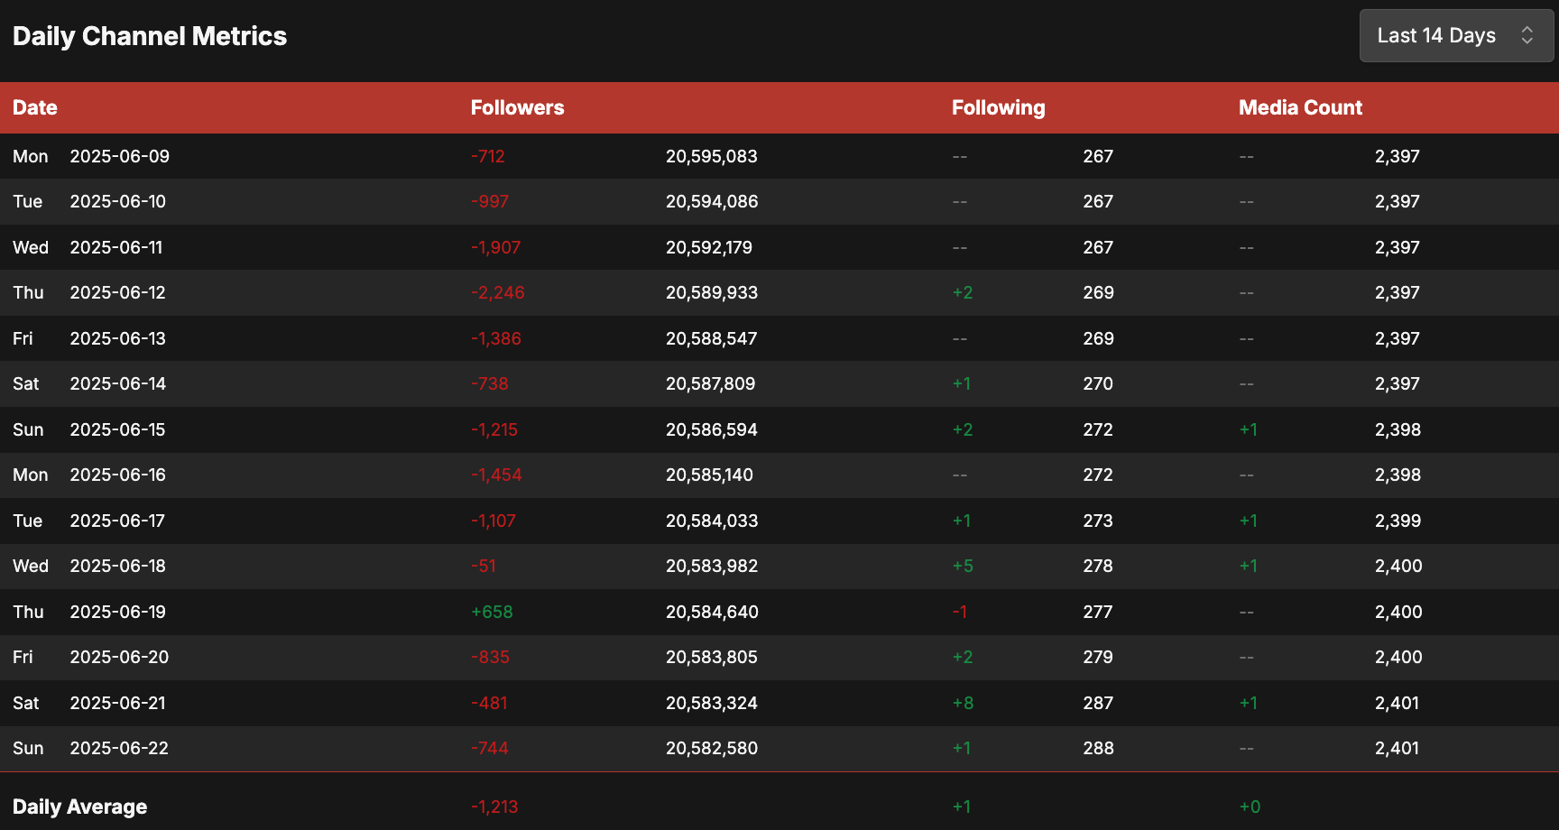Viewport: 1559px width, 830px height.
Task: Select the 2025-06-22 date cell
Action: click(x=119, y=749)
